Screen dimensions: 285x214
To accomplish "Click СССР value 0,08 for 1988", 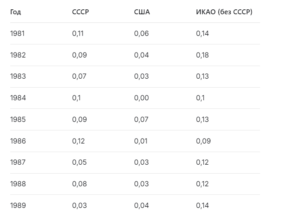I will tap(80, 184).
